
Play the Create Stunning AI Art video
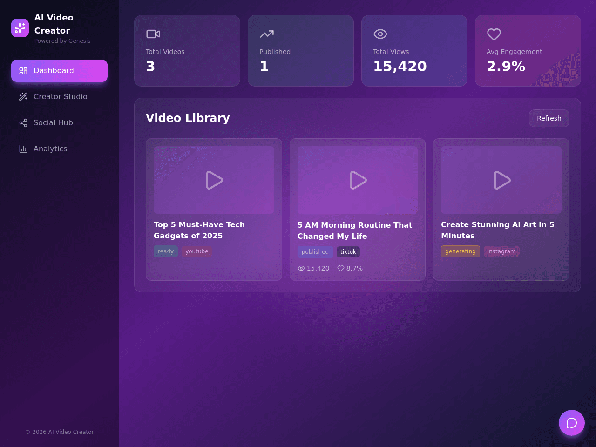point(501,180)
